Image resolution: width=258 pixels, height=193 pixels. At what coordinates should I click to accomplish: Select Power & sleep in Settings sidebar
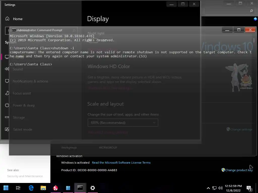tap(24, 105)
